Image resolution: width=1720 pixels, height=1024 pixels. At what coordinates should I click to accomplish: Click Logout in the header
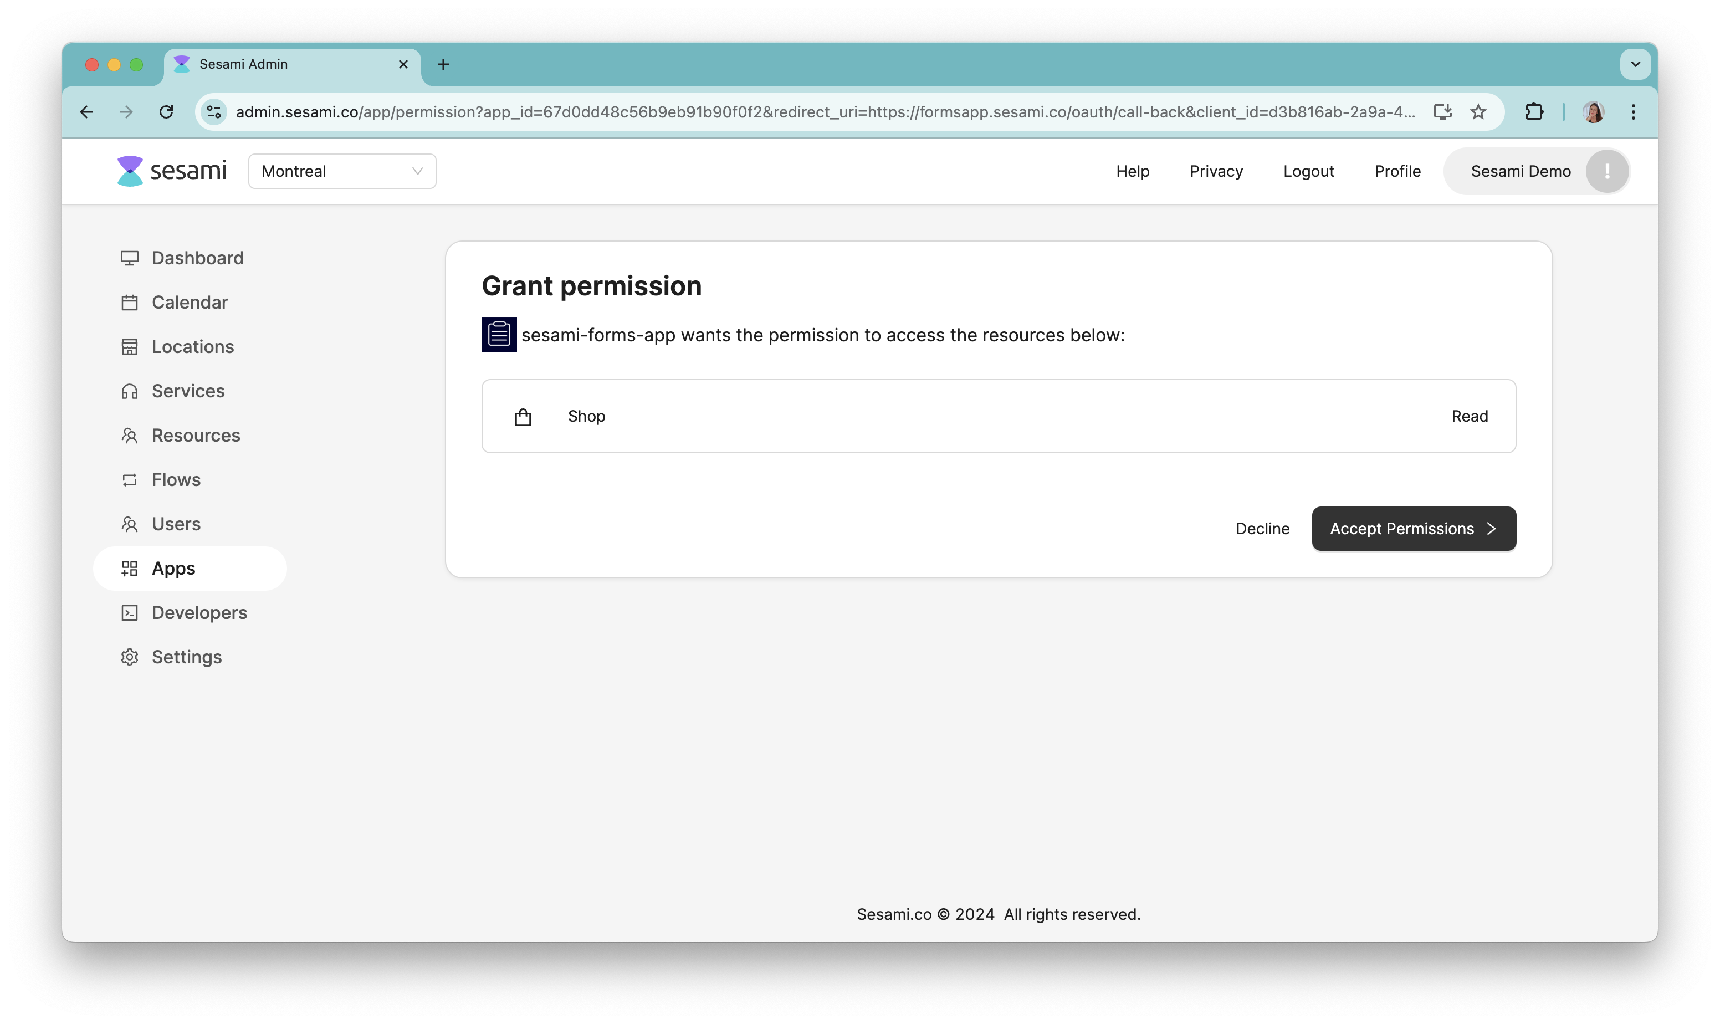coord(1309,171)
